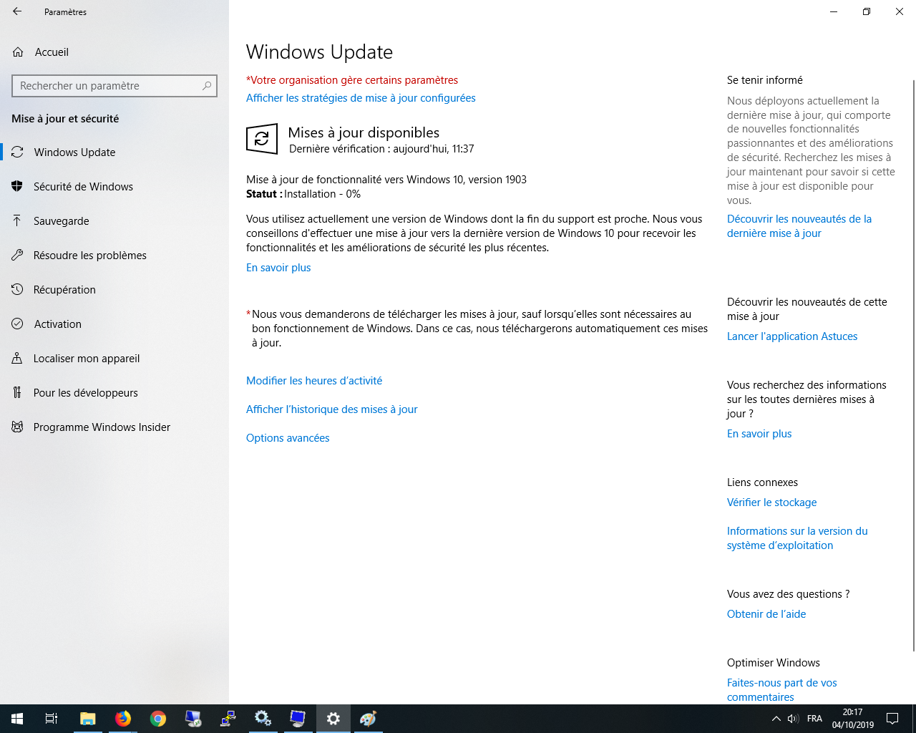Open the notification center icon
The height and width of the screenshot is (733, 916).
point(892,719)
